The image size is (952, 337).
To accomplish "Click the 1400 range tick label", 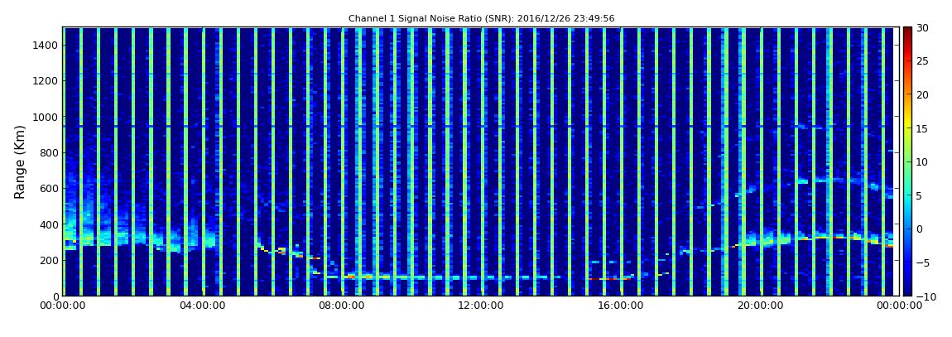I will 45,45.
